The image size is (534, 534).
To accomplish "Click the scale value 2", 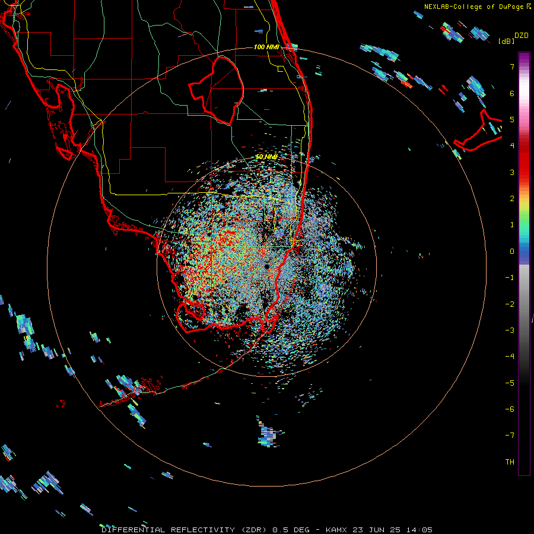I will [512, 199].
